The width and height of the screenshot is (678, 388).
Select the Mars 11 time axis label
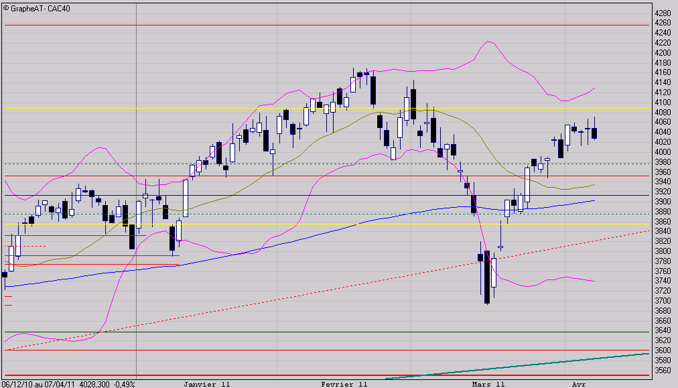pos(488,384)
